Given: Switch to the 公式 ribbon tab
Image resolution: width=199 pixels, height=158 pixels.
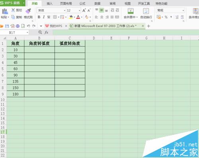Looking at the screenshot, I should [x=82, y=4].
